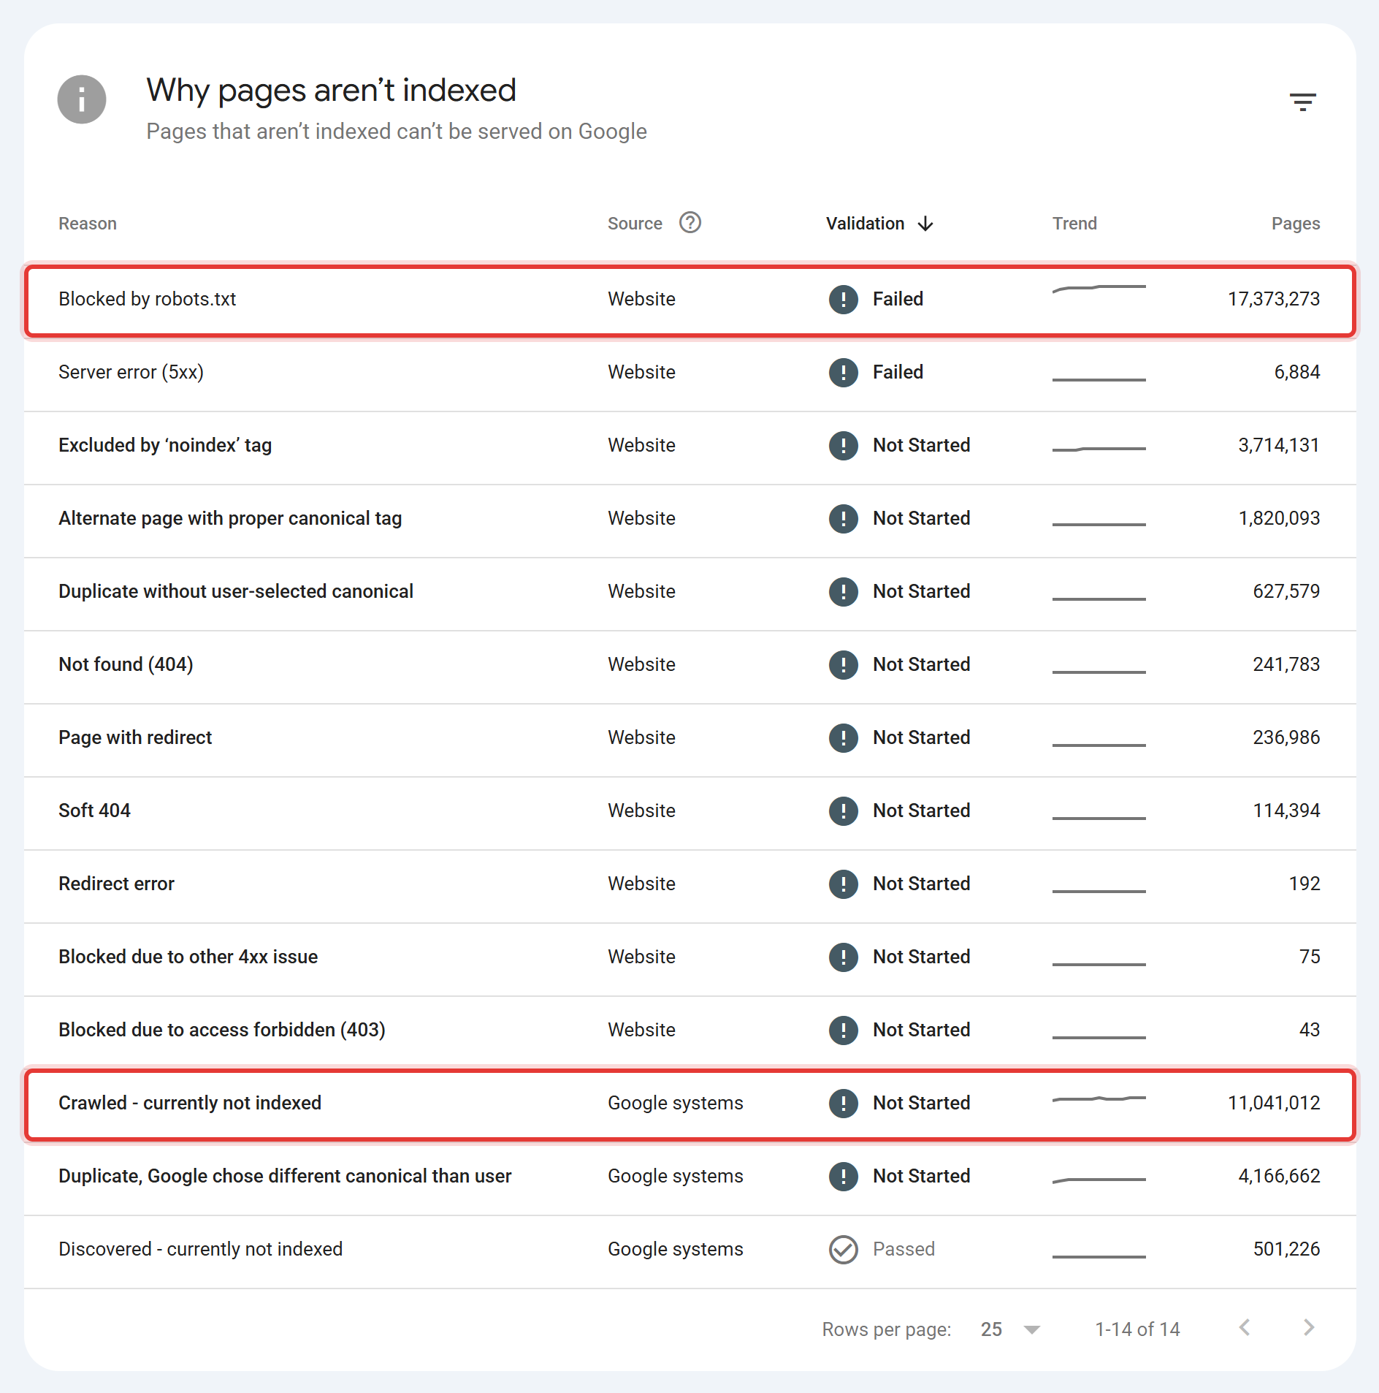The image size is (1379, 1393).
Task: Click the 17,373,273 pages count
Action: tap(1274, 299)
